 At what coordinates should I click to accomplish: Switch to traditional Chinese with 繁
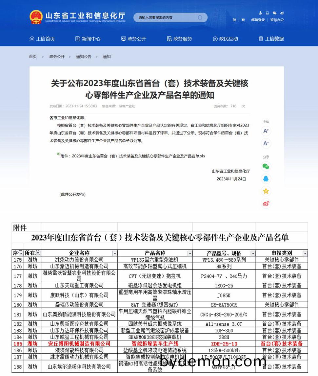click(243, 20)
